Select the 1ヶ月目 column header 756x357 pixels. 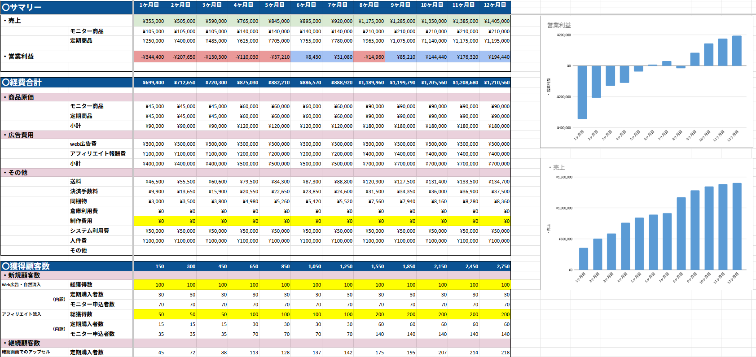pyautogui.click(x=149, y=5)
